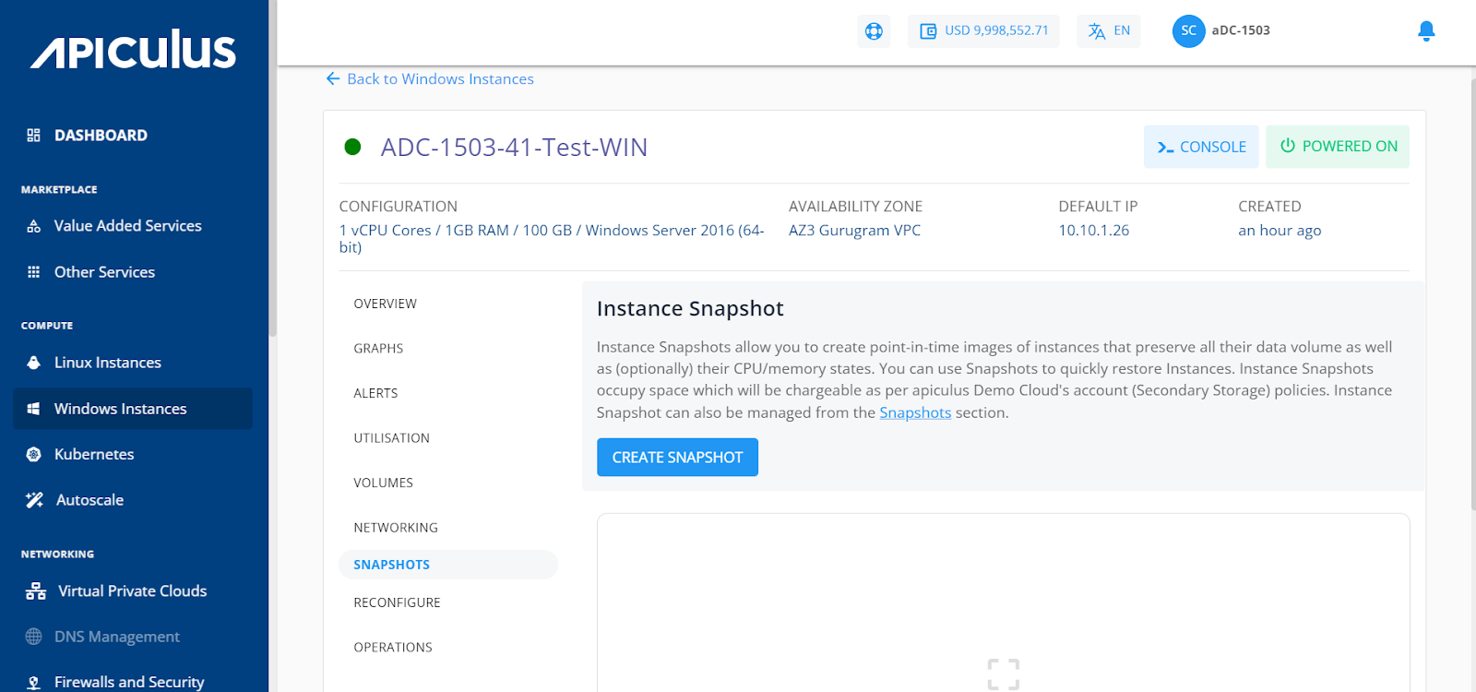
Task: Select the Networking tab
Action: (x=396, y=528)
